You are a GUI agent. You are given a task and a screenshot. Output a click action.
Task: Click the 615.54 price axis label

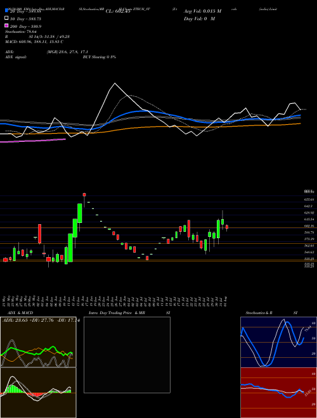pyautogui.click(x=309, y=219)
